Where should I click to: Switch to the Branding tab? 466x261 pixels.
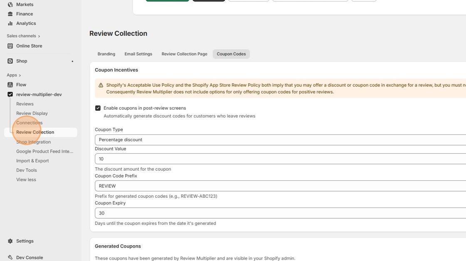coord(106,54)
